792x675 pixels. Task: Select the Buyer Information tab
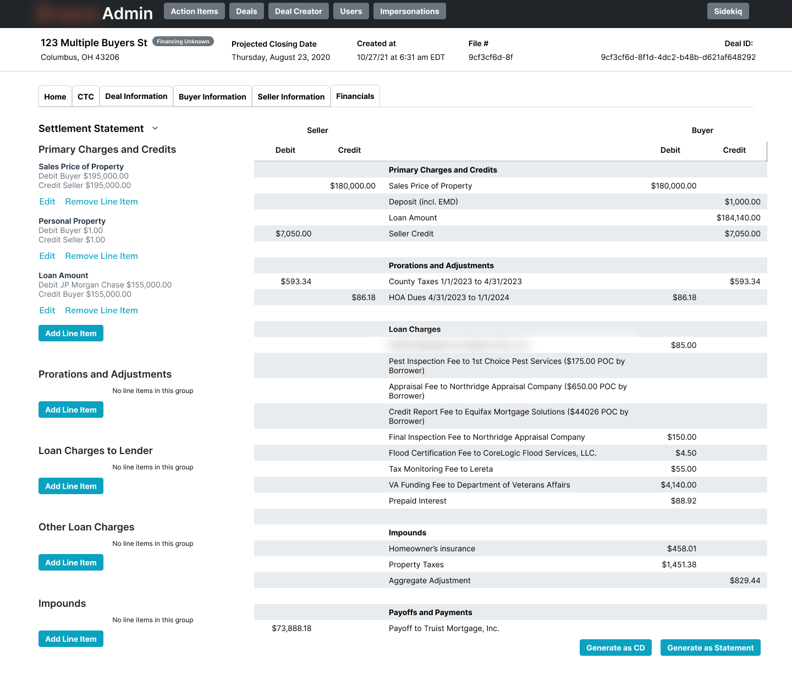click(x=212, y=96)
